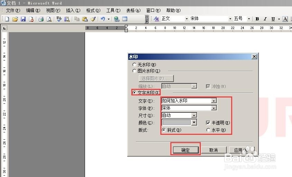This screenshot has width=292, height=177.
Task: Open the Edit menu
Action: (x=33, y=10)
